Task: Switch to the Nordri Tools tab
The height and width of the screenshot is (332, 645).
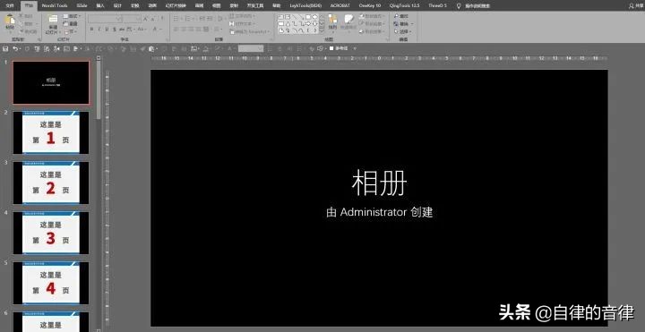Action: point(55,5)
